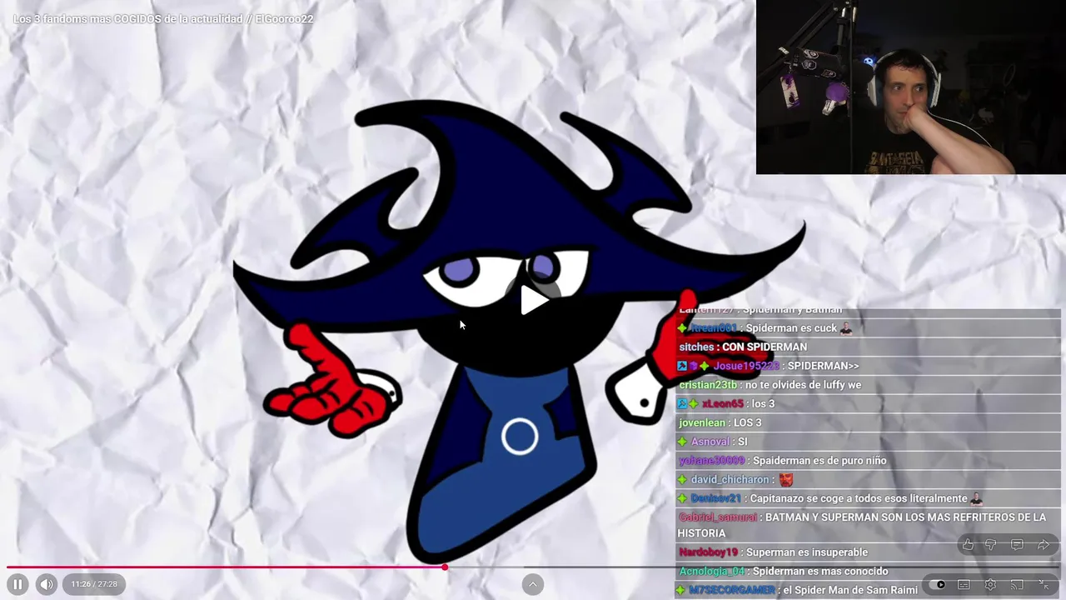Image resolution: width=1066 pixels, height=600 pixels.
Task: Click message 'el Spider Man de Sam Raimi'
Action: [x=850, y=590]
